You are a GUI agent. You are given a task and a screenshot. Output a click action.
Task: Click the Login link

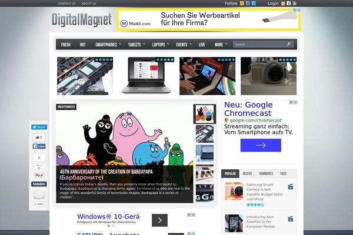[273, 4]
